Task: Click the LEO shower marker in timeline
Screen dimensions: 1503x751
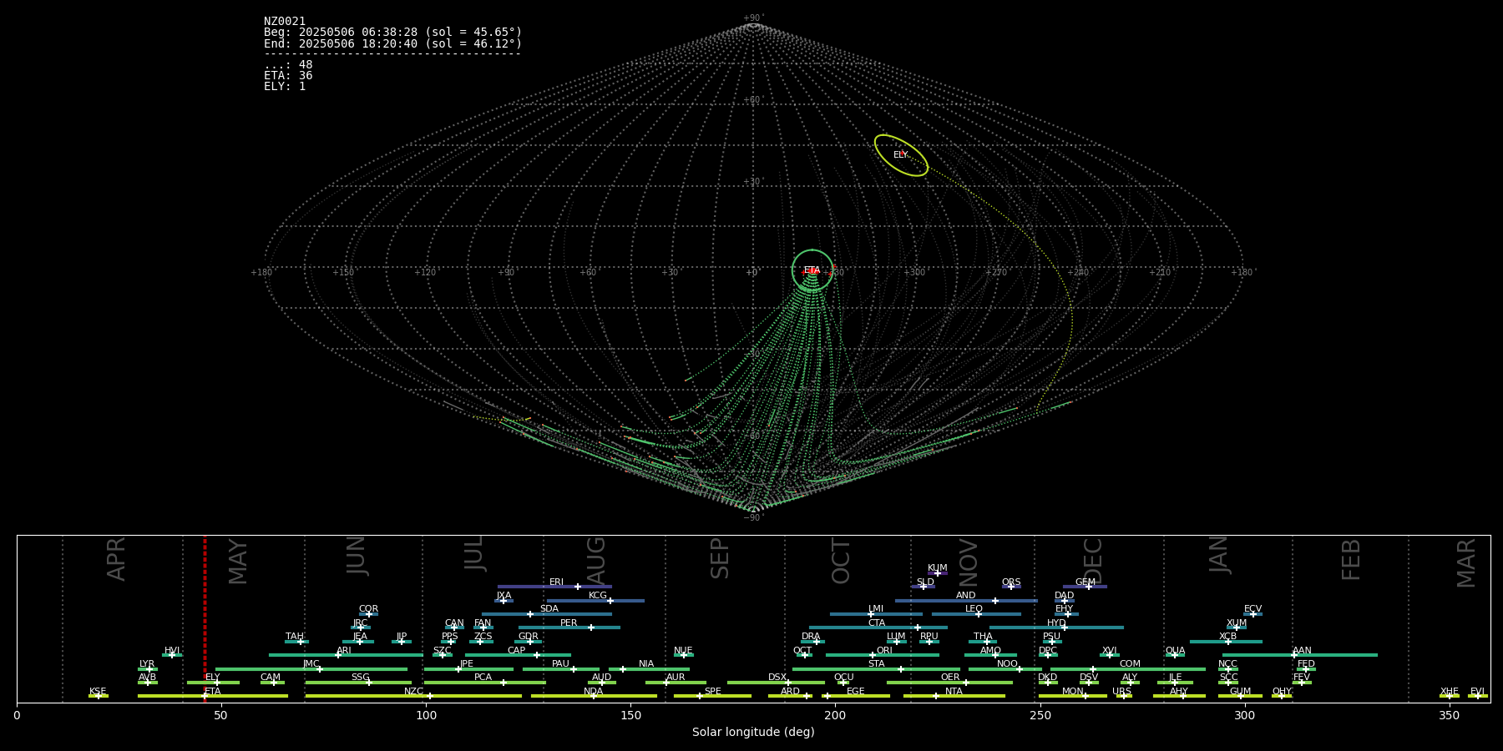Action: point(978,614)
